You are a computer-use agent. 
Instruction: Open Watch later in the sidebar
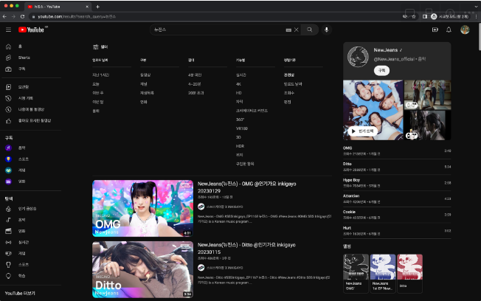(x=31, y=109)
